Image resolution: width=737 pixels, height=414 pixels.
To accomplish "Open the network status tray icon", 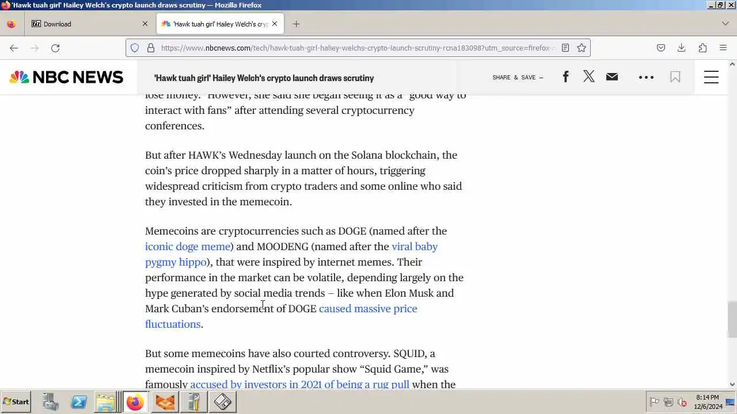I will point(668,402).
